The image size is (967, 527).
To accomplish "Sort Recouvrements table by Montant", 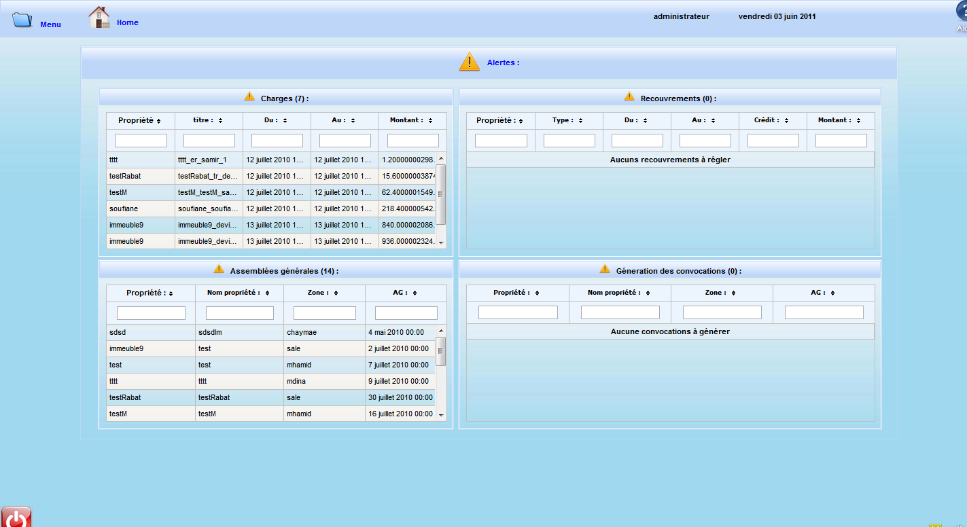I will tap(859, 120).
